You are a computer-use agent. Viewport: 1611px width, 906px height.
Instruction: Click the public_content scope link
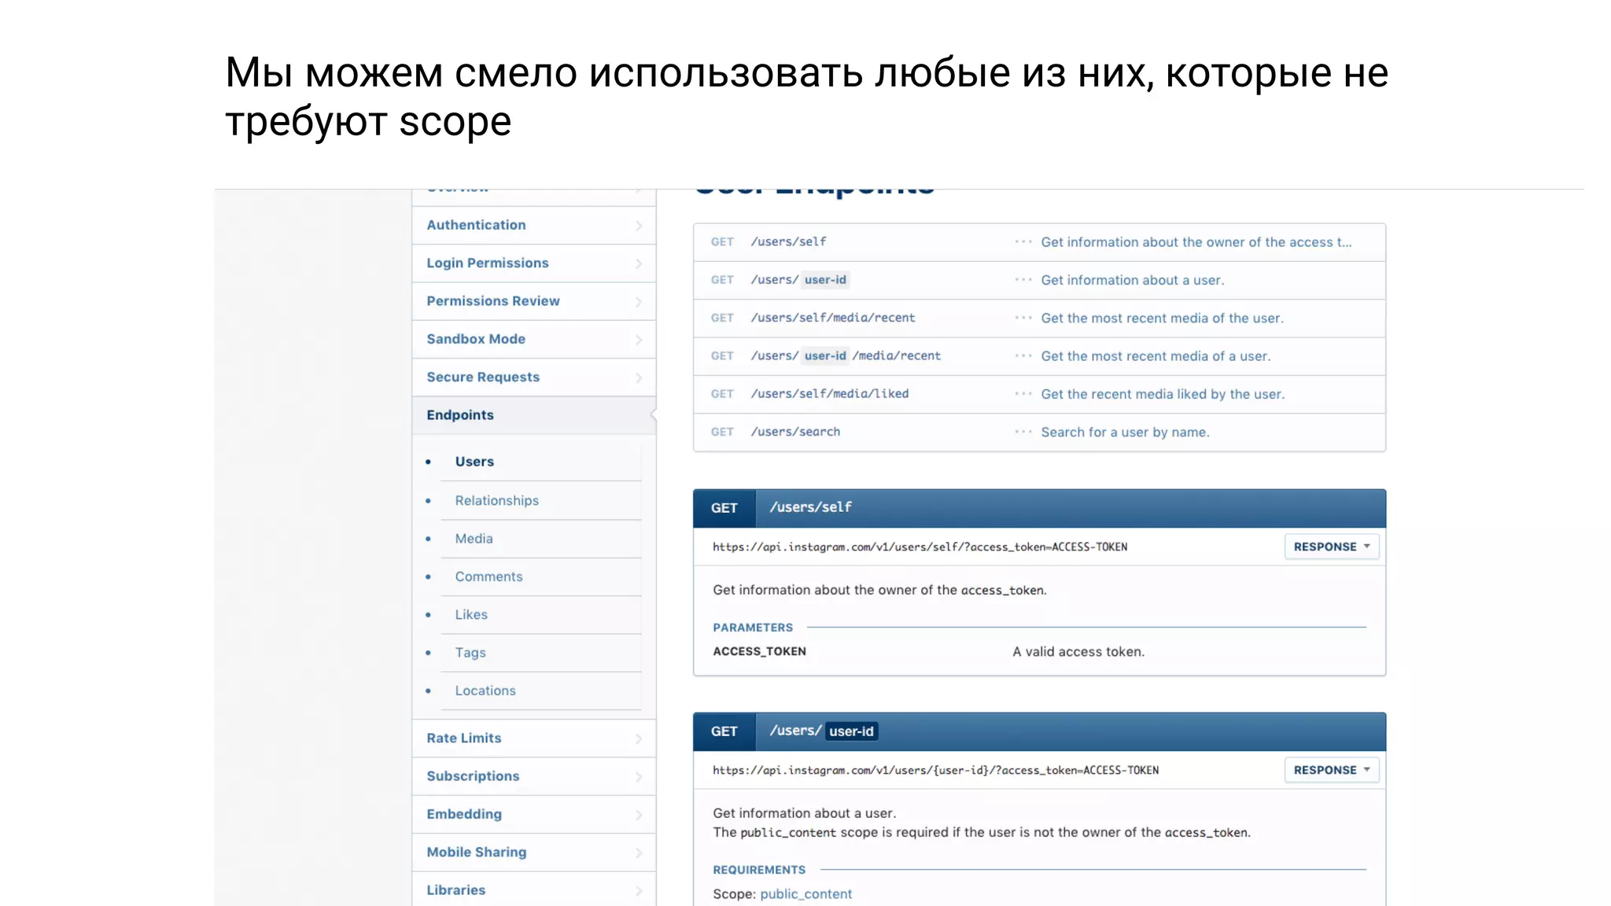tap(805, 894)
